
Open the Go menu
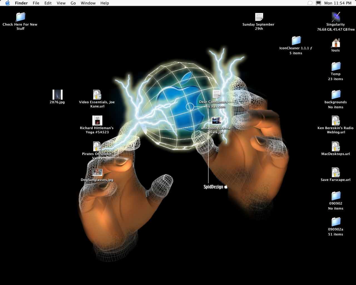(73, 3)
